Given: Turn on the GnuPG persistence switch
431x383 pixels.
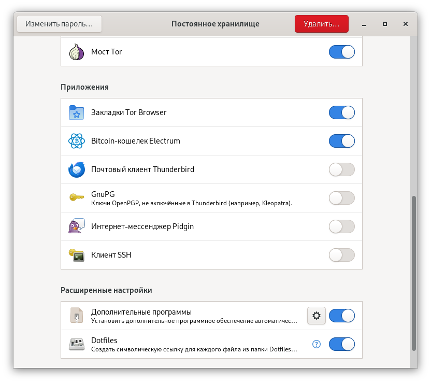Looking at the screenshot, I should pos(341,198).
